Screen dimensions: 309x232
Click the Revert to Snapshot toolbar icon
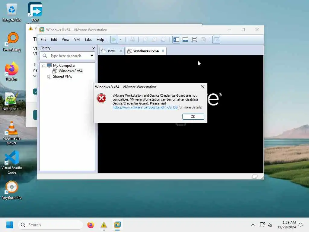(154, 40)
